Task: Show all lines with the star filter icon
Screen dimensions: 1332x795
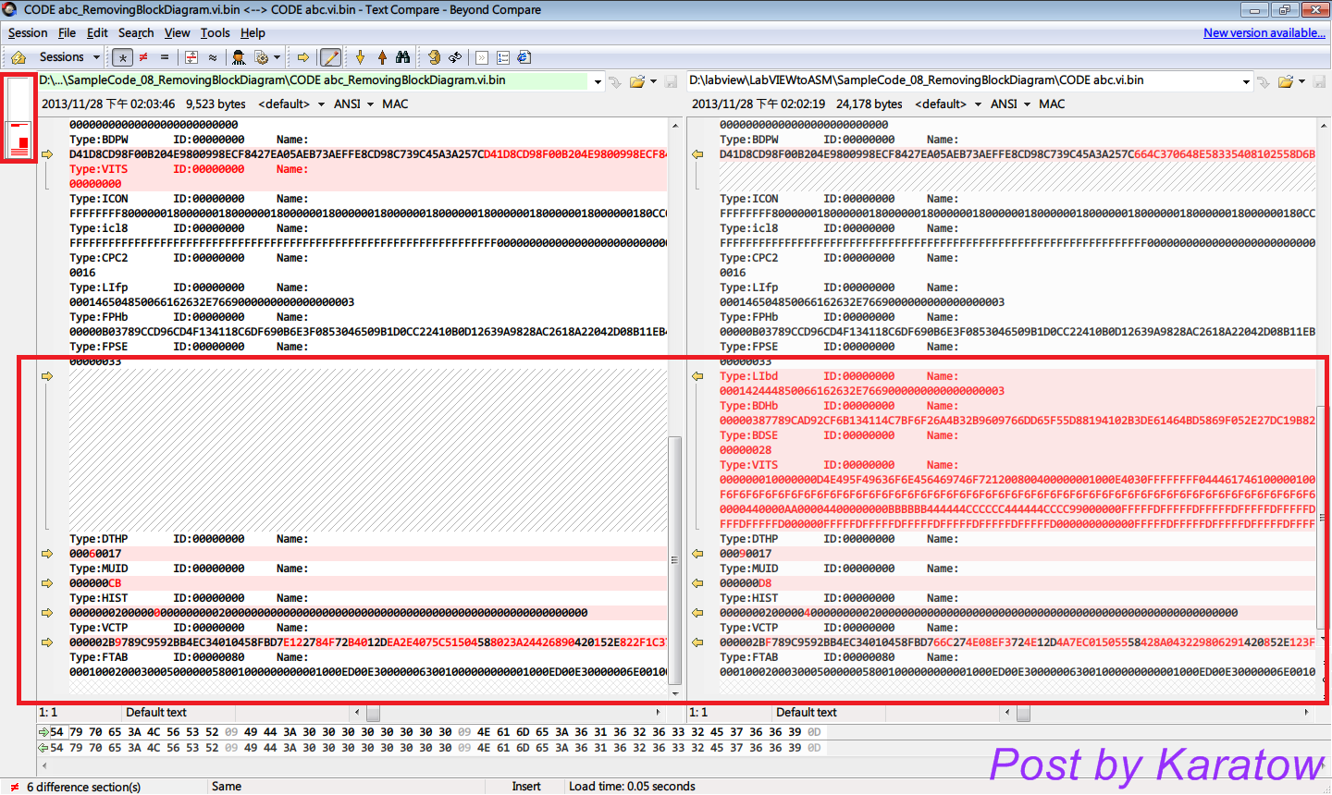Action: 121,56
